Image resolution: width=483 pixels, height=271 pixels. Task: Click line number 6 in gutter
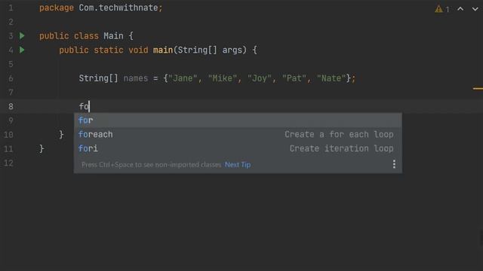(x=11, y=78)
